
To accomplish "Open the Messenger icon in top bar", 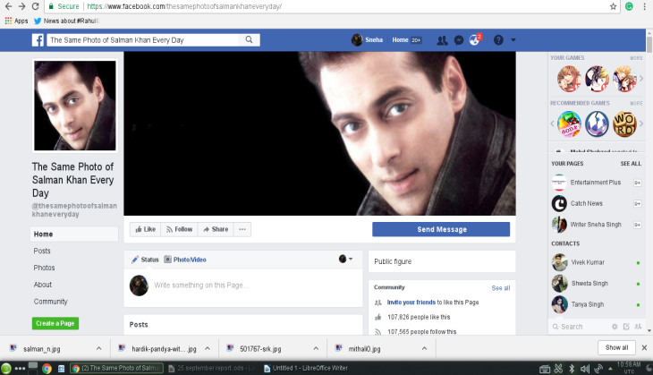I will pyautogui.click(x=459, y=40).
